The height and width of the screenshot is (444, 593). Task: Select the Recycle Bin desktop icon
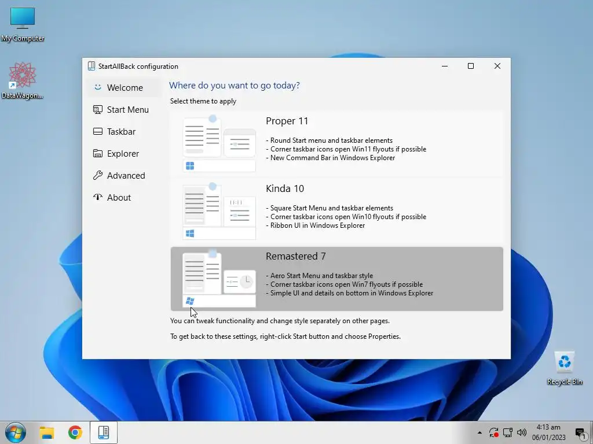pyautogui.click(x=564, y=368)
